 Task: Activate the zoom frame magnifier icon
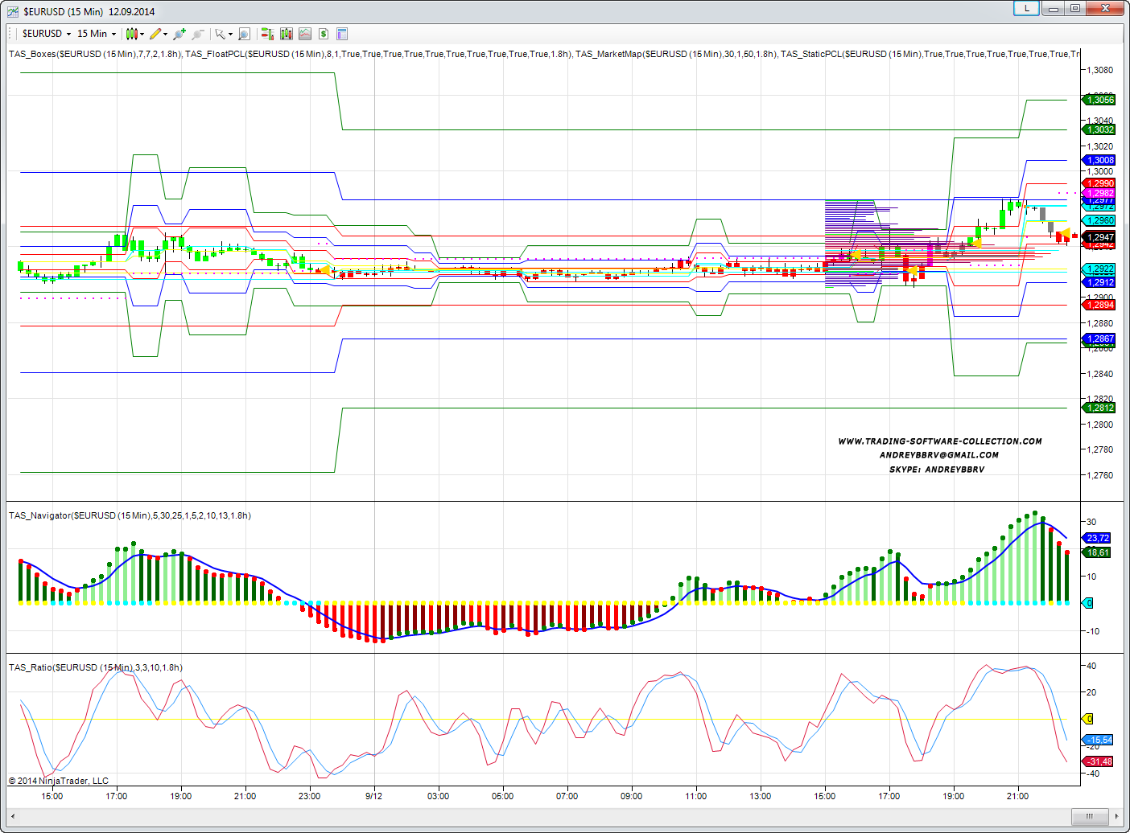coord(244,34)
